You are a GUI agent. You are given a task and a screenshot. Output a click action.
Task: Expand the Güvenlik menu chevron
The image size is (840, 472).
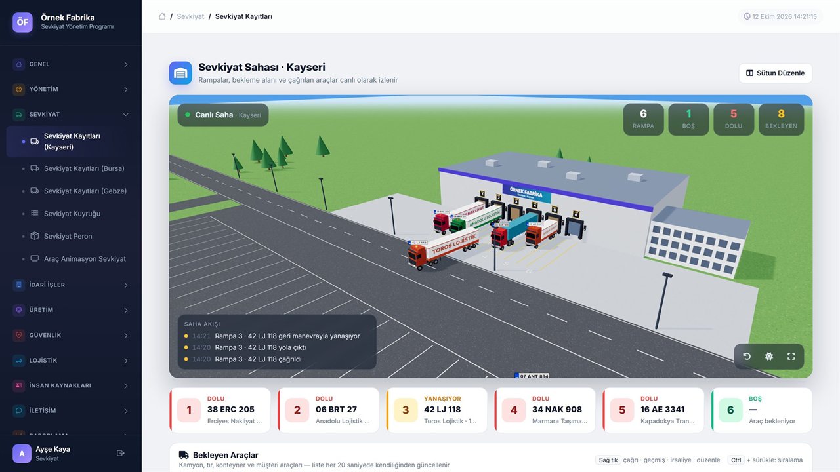[x=126, y=336]
